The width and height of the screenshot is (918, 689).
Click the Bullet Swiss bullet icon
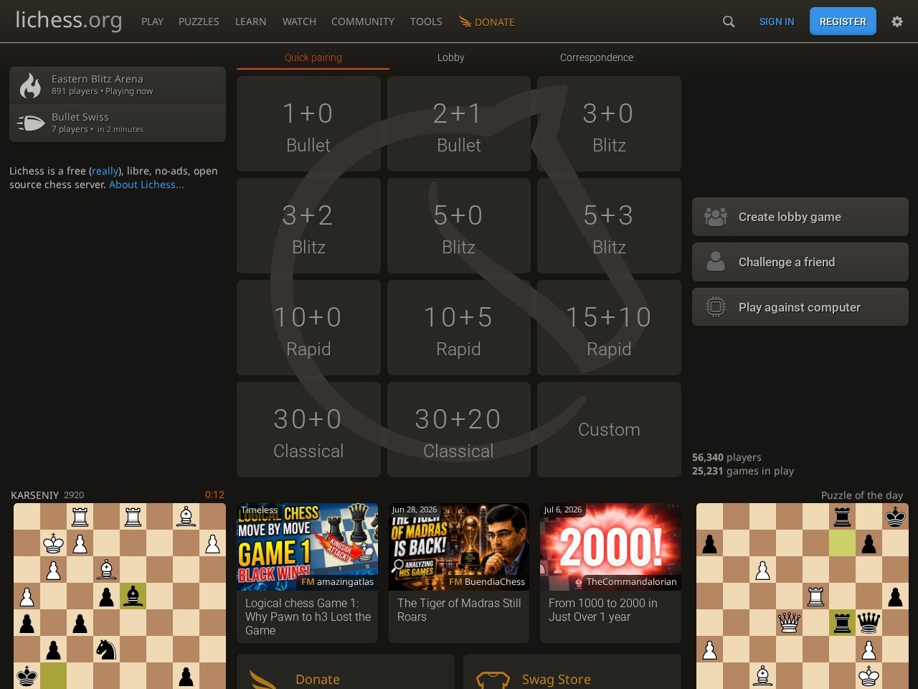[x=30, y=123]
